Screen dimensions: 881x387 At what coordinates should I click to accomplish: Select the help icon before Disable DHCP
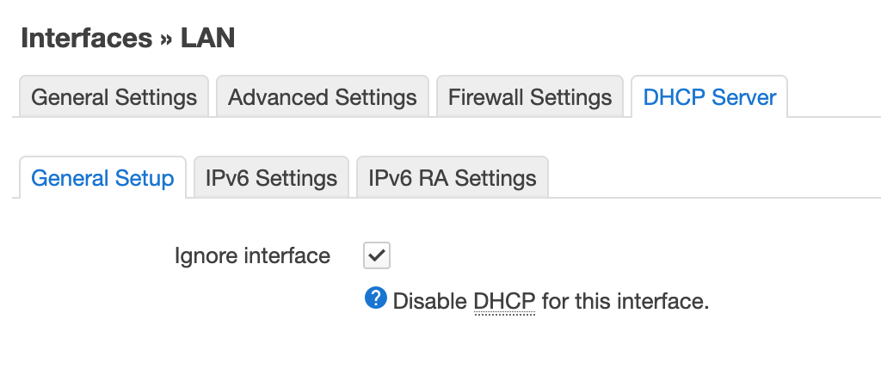click(375, 298)
